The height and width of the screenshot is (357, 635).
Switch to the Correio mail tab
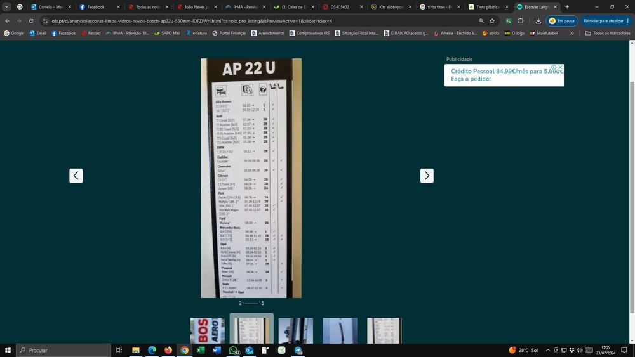point(51,7)
